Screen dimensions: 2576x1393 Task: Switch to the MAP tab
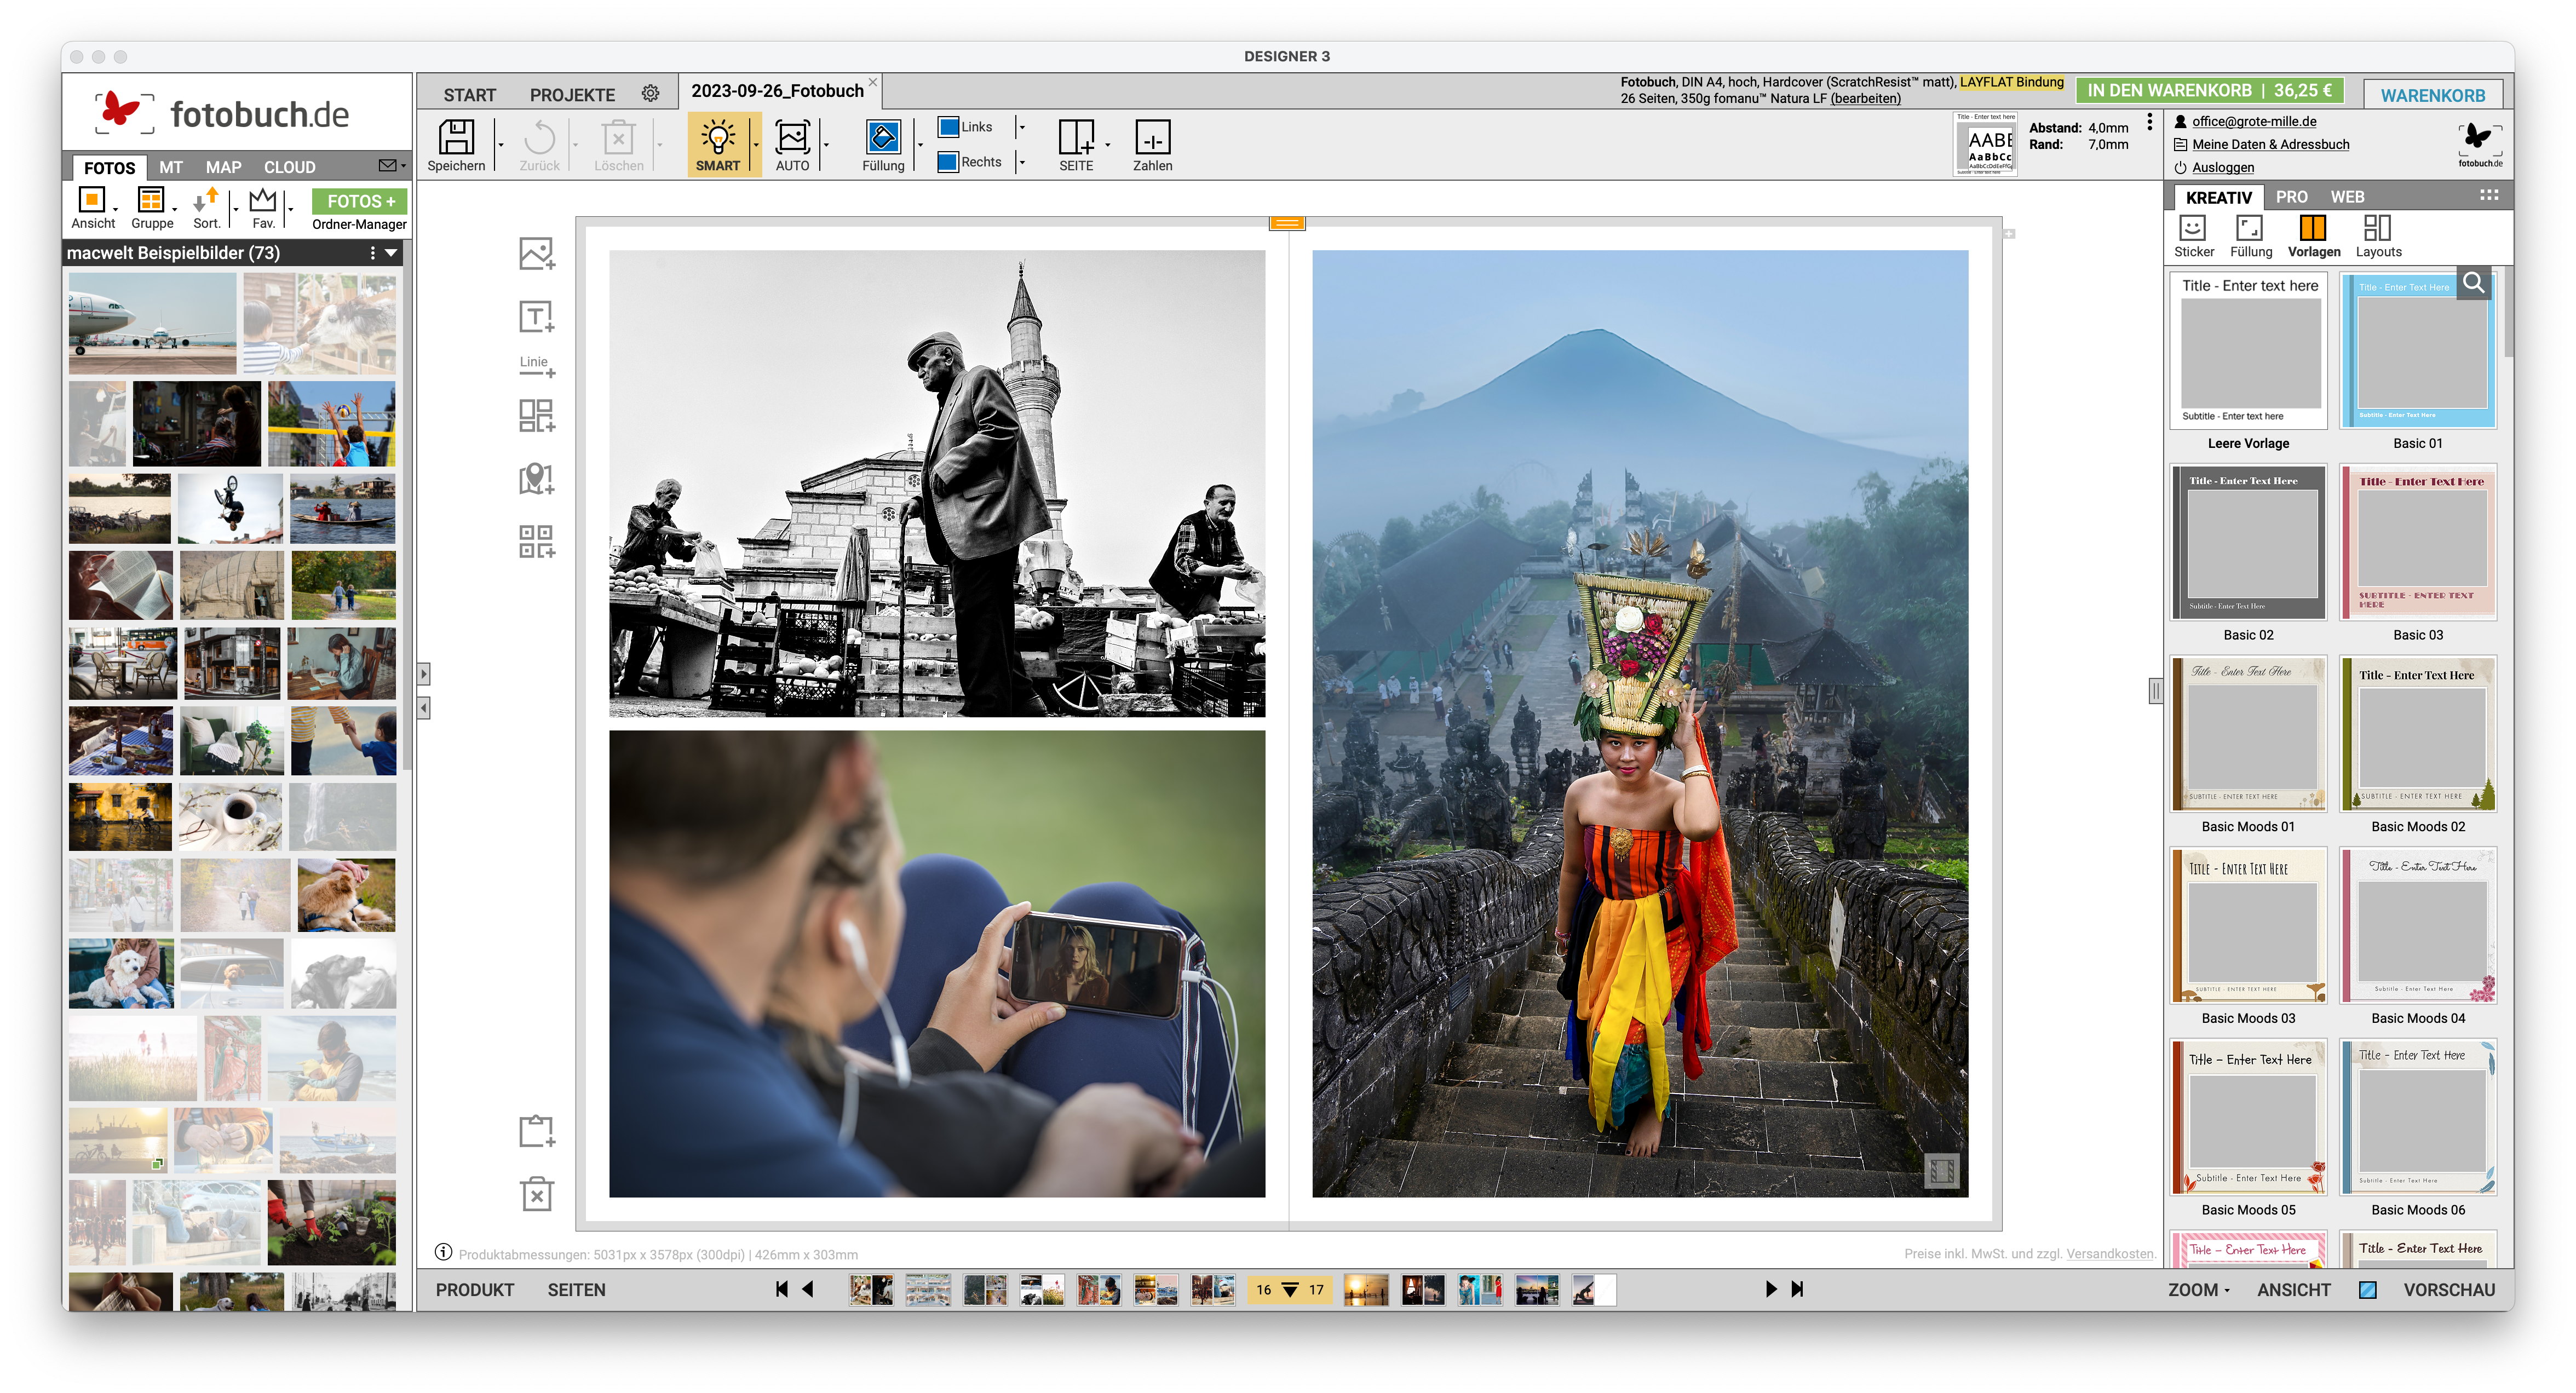(x=223, y=167)
